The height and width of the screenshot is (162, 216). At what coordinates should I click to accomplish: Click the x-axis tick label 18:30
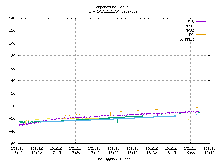(x=152, y=153)
